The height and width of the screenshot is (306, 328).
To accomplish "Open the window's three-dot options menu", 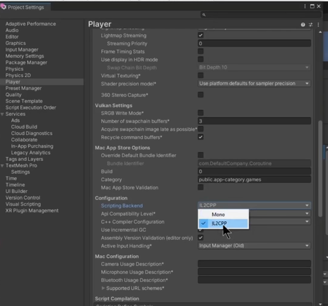I will 306,6.
